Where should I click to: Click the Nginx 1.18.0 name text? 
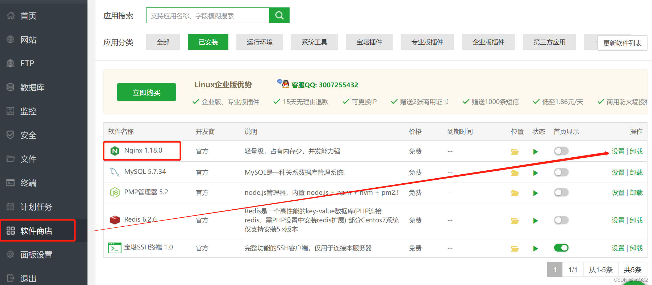(143, 150)
